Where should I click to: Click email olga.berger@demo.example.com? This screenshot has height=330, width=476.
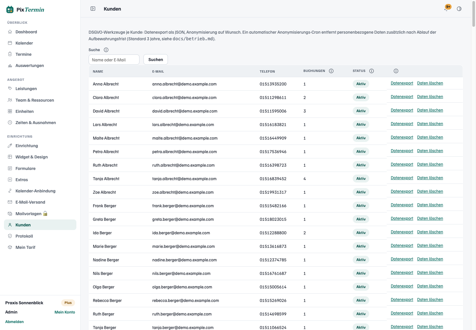click(182, 287)
